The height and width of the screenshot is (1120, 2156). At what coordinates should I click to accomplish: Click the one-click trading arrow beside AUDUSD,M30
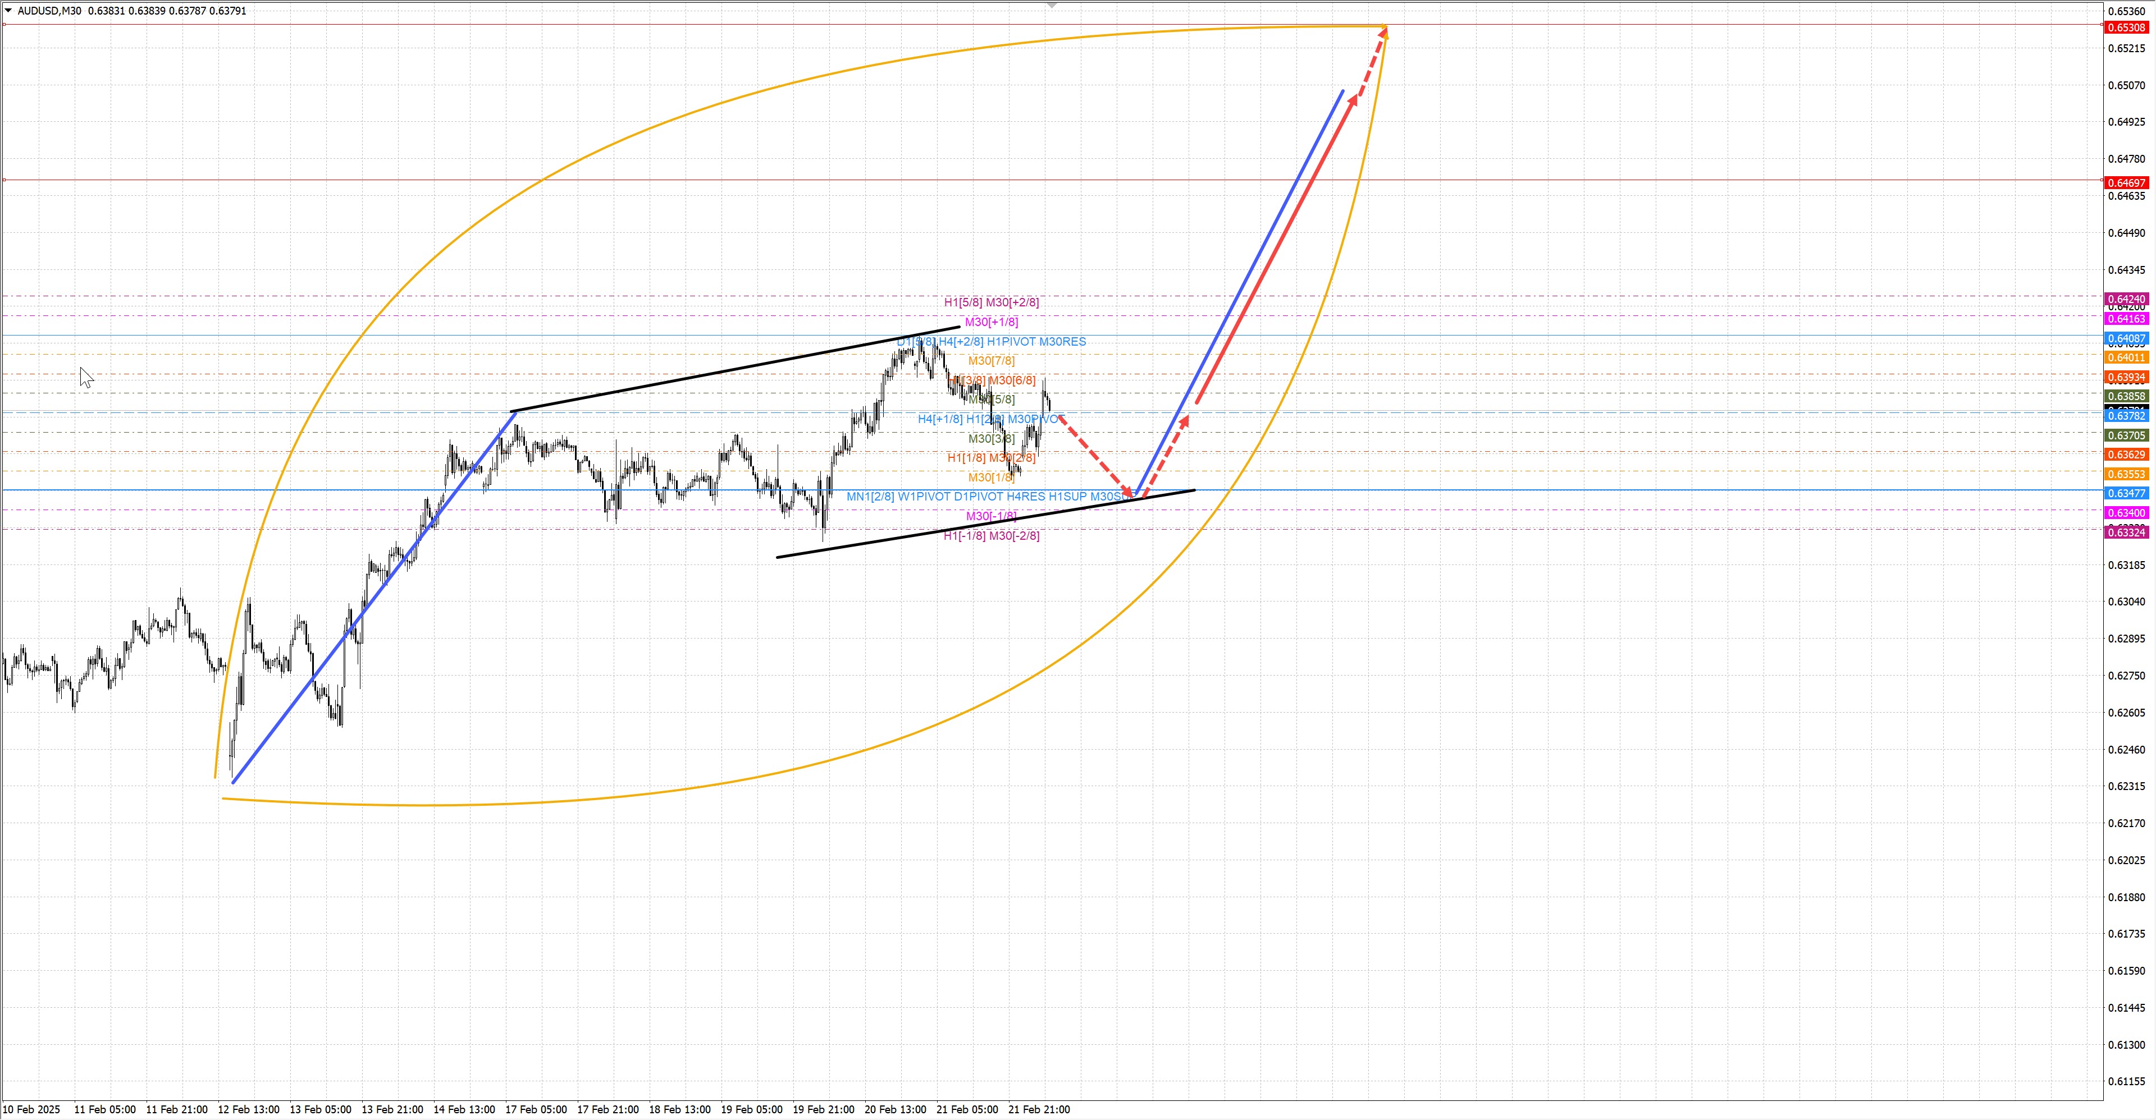tap(8, 11)
